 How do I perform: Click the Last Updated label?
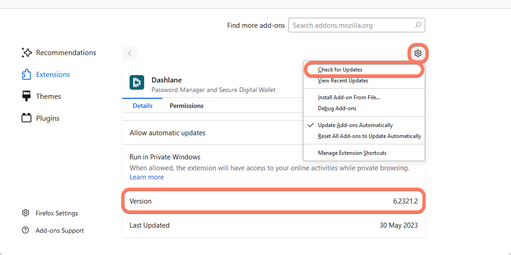150,225
